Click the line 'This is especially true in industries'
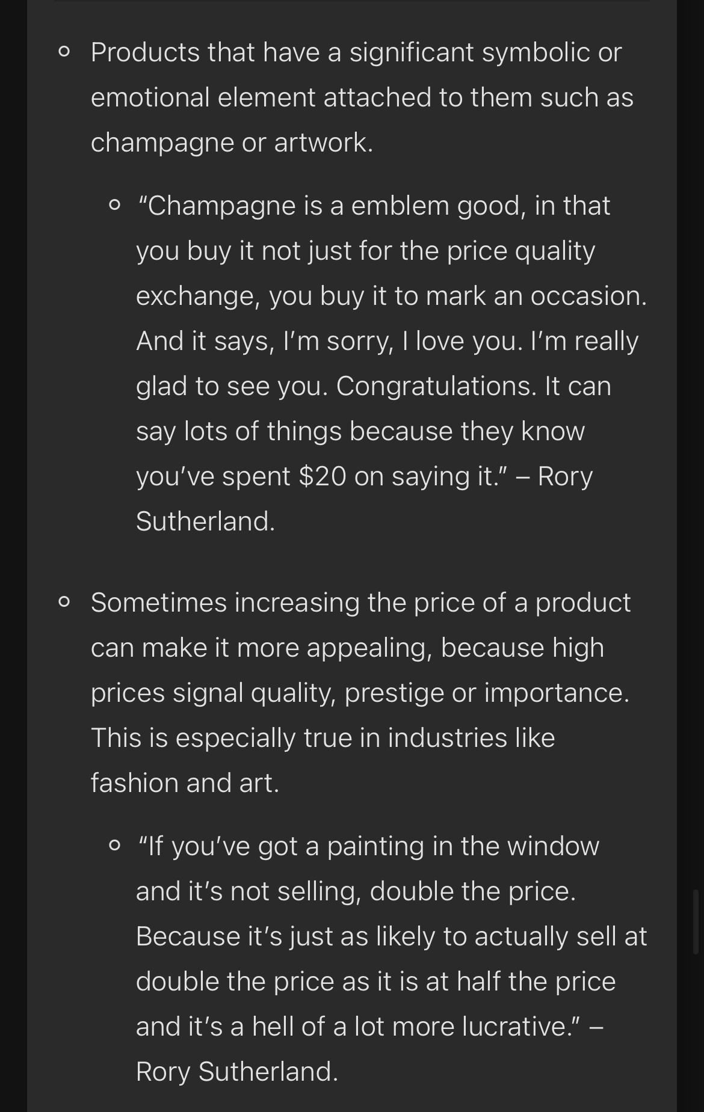The image size is (704, 1112). pyautogui.click(x=299, y=738)
